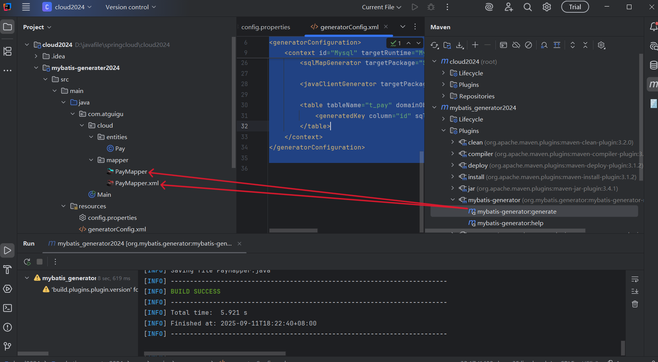Click the editor horizontal scrollbar
The height and width of the screenshot is (362, 658).
tap(293, 231)
